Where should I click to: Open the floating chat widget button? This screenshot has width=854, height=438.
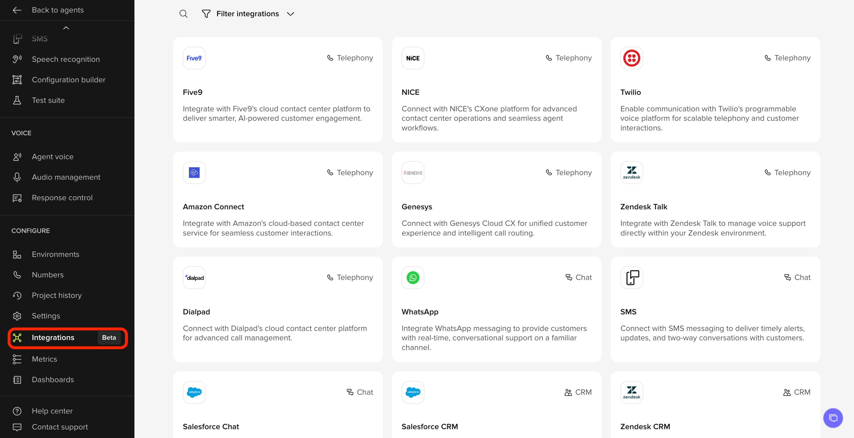tap(833, 418)
